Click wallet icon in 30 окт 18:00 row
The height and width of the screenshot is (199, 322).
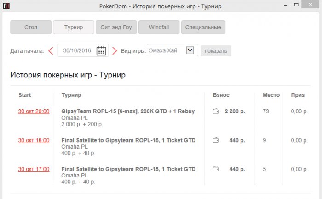tap(215, 140)
